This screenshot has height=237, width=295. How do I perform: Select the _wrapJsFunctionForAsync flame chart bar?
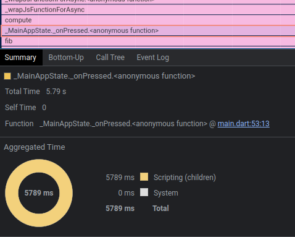[x=148, y=10]
